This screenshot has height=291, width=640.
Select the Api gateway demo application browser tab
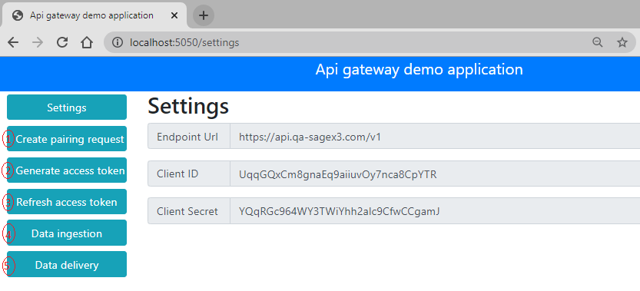tap(94, 15)
